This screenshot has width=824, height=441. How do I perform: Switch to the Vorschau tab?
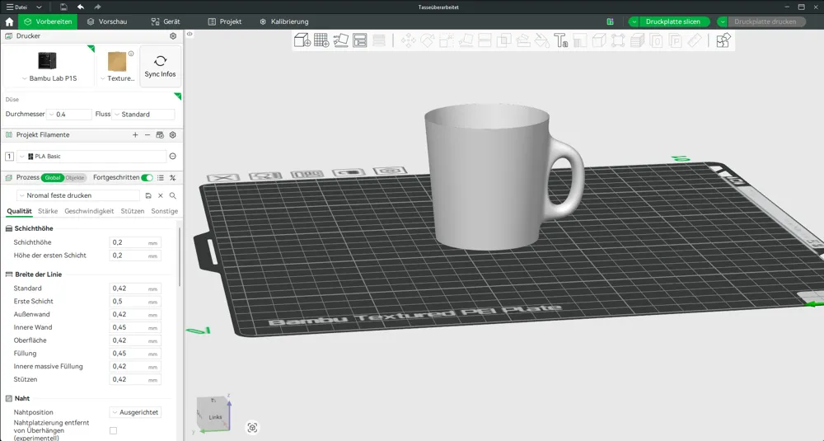[107, 21]
